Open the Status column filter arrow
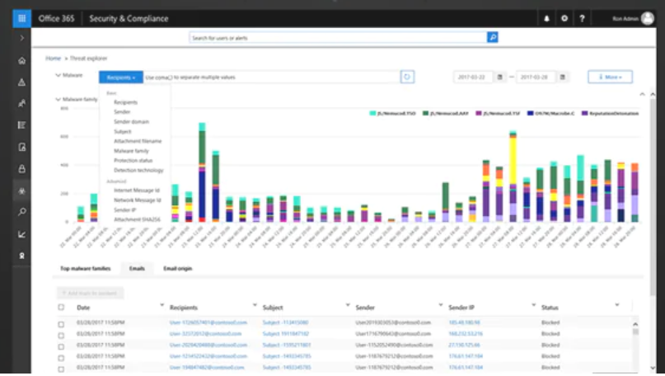Image resolution: width=665 pixels, height=376 pixels. coord(616,305)
